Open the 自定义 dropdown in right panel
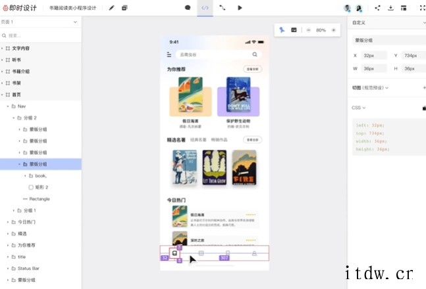 click(388, 23)
